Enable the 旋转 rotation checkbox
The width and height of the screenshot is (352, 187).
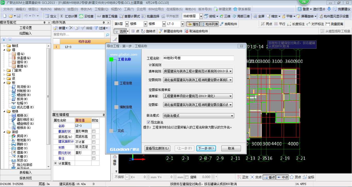[187, 177]
